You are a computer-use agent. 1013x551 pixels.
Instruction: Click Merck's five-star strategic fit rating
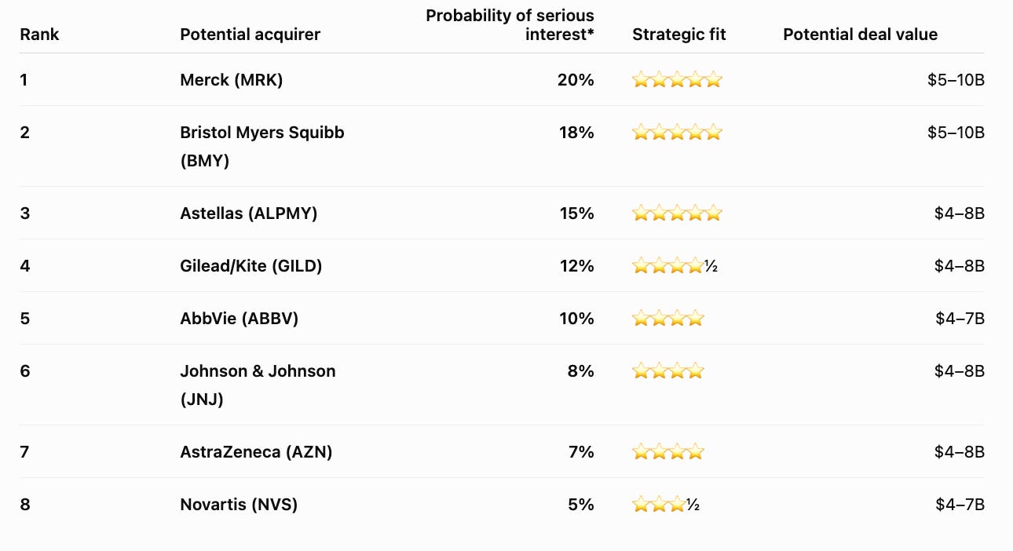677,79
